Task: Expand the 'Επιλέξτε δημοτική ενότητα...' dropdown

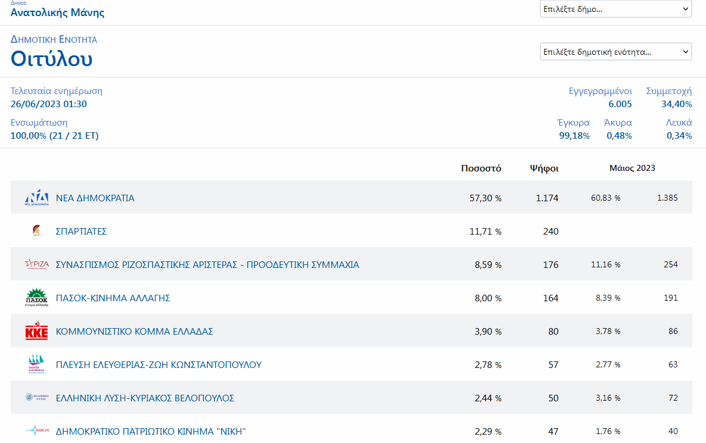Action: pyautogui.click(x=615, y=52)
